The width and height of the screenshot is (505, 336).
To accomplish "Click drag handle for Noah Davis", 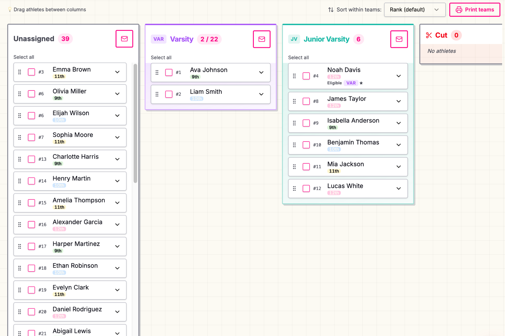I will coord(294,76).
